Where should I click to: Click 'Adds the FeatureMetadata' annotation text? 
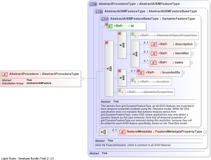tap(133, 145)
